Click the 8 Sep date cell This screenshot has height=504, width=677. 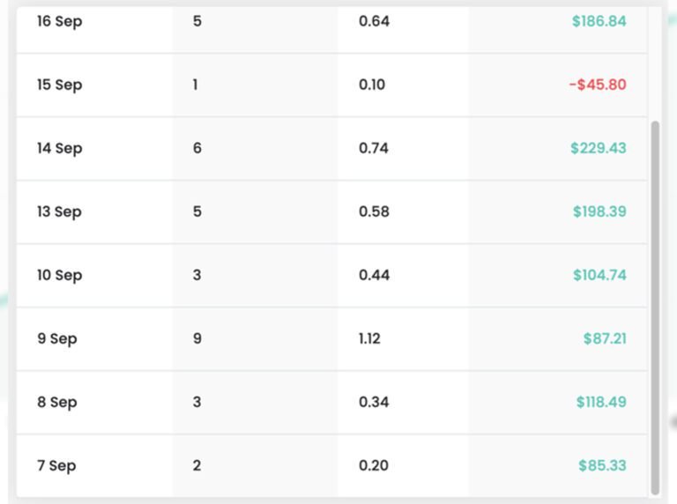click(57, 402)
